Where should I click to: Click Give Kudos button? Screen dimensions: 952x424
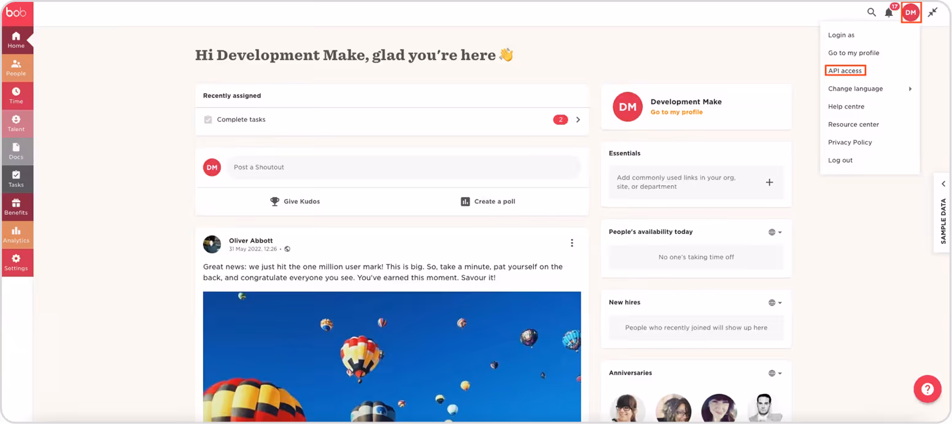pos(295,202)
